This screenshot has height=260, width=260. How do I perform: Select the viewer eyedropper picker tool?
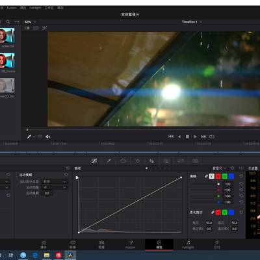[29, 136]
